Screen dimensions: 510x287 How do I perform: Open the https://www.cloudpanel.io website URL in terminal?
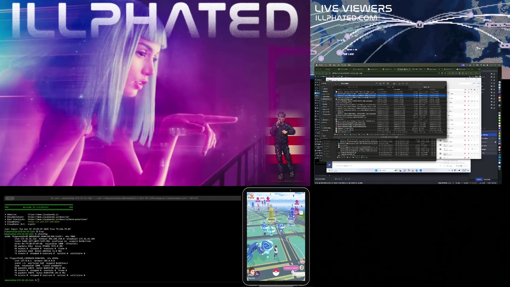(x=43, y=214)
